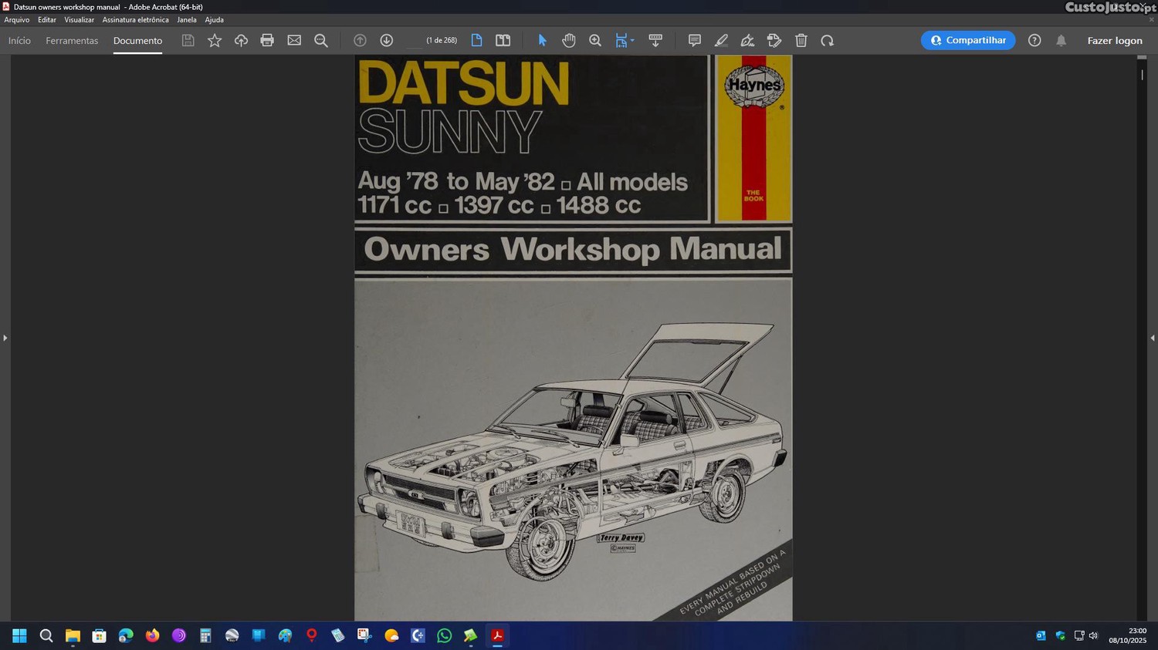Screen dimensions: 1158x650
Task: Click the print icon in the toolbar
Action: [x=267, y=41]
